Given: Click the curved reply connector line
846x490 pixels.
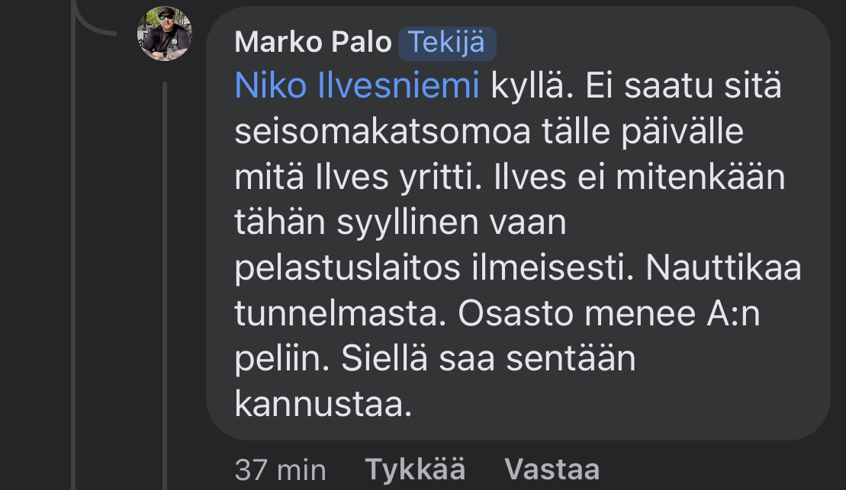Looking at the screenshot, I should tap(95, 23).
